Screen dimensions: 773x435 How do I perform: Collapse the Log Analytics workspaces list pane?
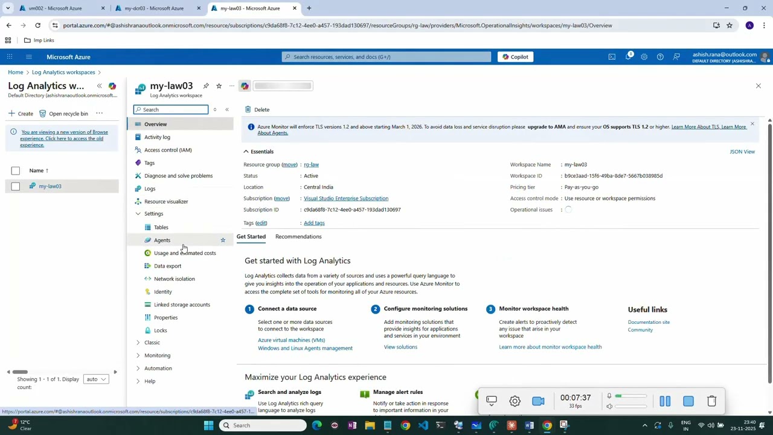99,86
